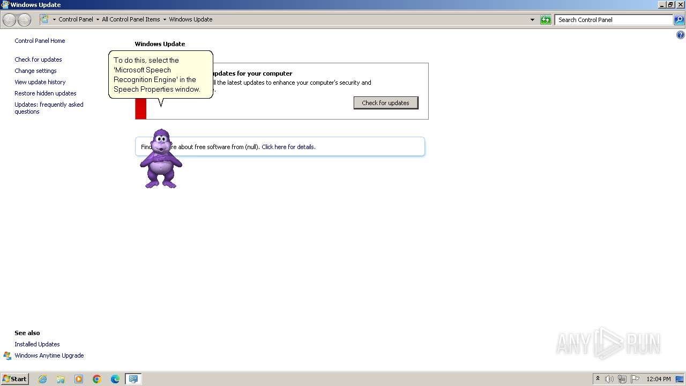Viewport: 686px width, 386px height.
Task: Click the See also label
Action: [27, 333]
